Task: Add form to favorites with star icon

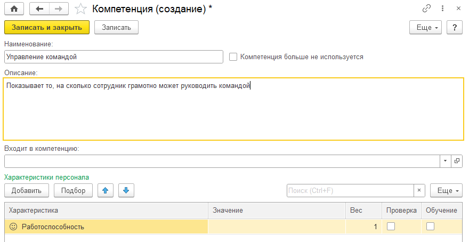Action: click(80, 9)
